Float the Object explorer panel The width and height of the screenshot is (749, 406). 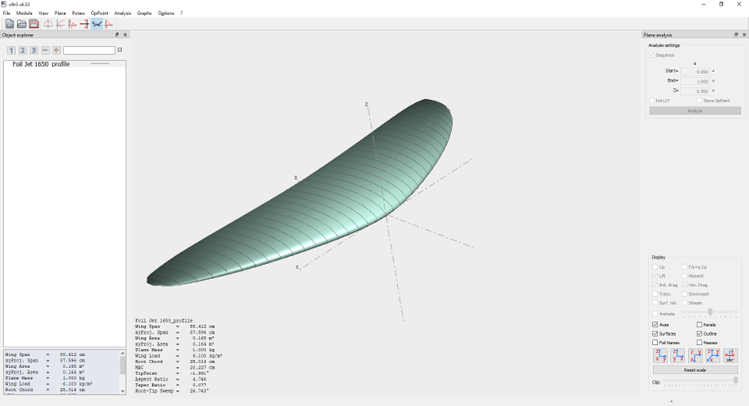pyautogui.click(x=117, y=35)
